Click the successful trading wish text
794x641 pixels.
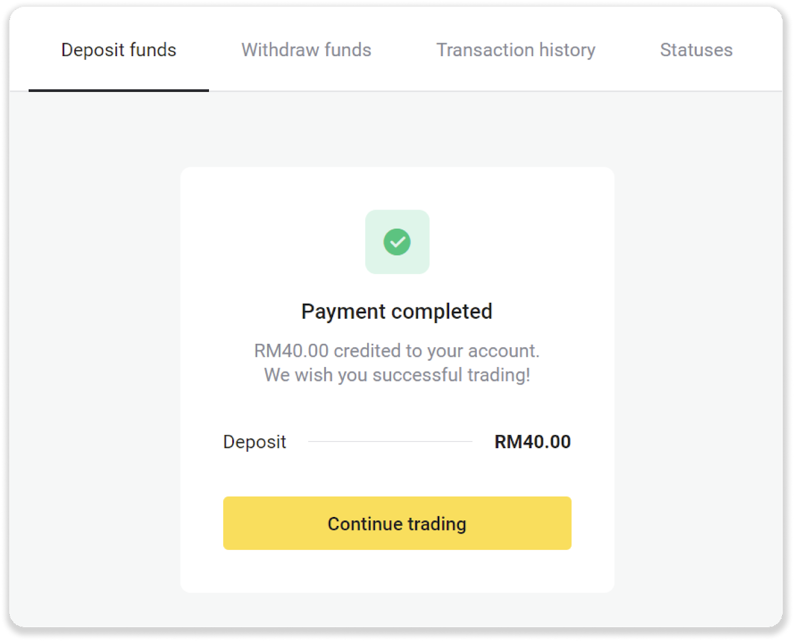(397, 375)
